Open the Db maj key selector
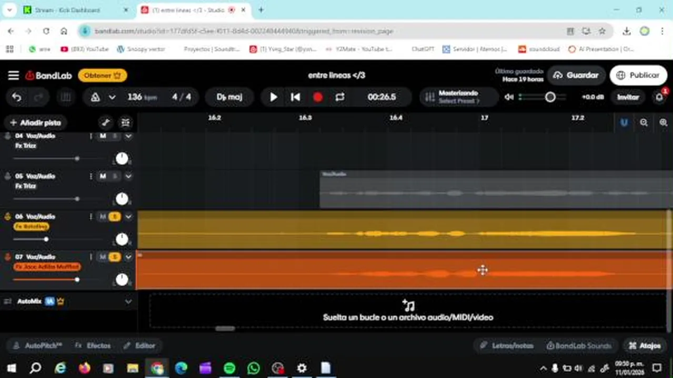 229,97
